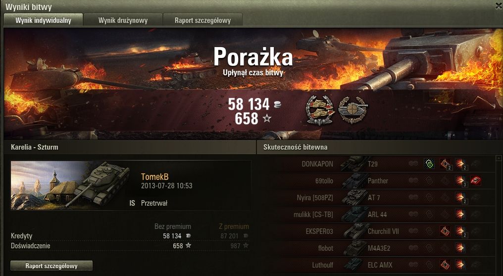503x276 pixels.
Task: Click the critical hits icon for Luthoulf's ELC AMX
Action: coord(445,265)
